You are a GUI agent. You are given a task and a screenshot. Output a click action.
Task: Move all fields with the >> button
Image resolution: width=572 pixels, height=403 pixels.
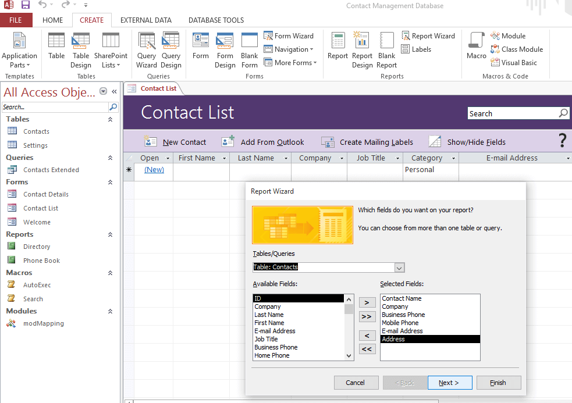pos(367,317)
